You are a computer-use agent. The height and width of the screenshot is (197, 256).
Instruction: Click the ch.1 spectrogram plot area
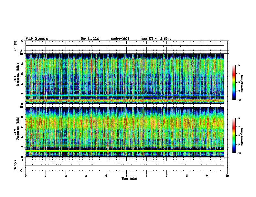point(125,79)
